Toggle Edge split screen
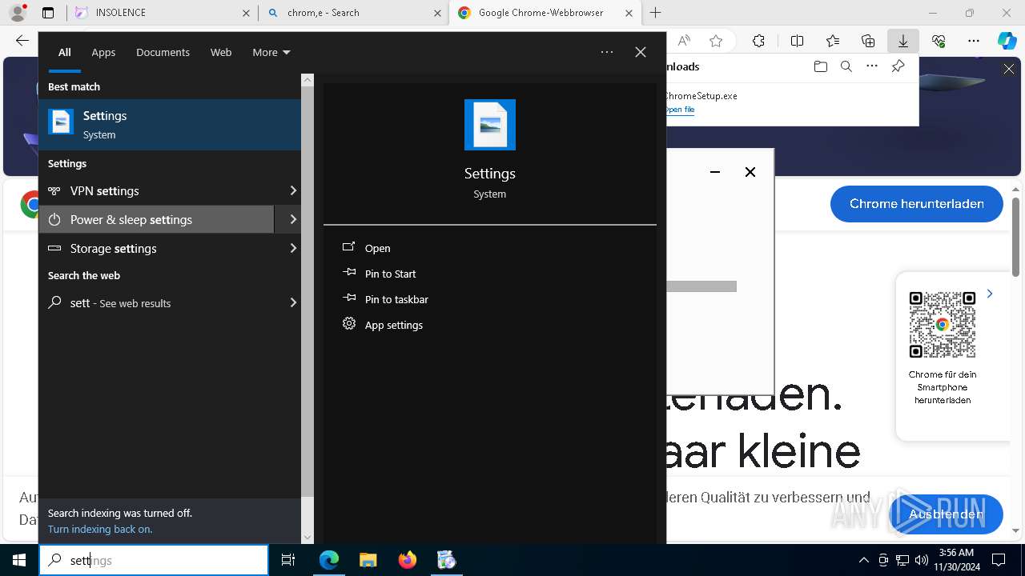Image resolution: width=1025 pixels, height=576 pixels. [x=797, y=41]
